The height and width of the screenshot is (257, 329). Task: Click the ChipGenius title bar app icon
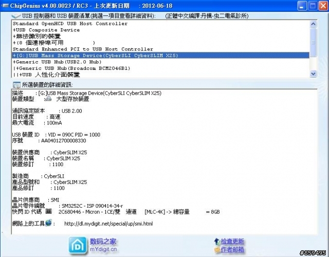pos(5,5)
